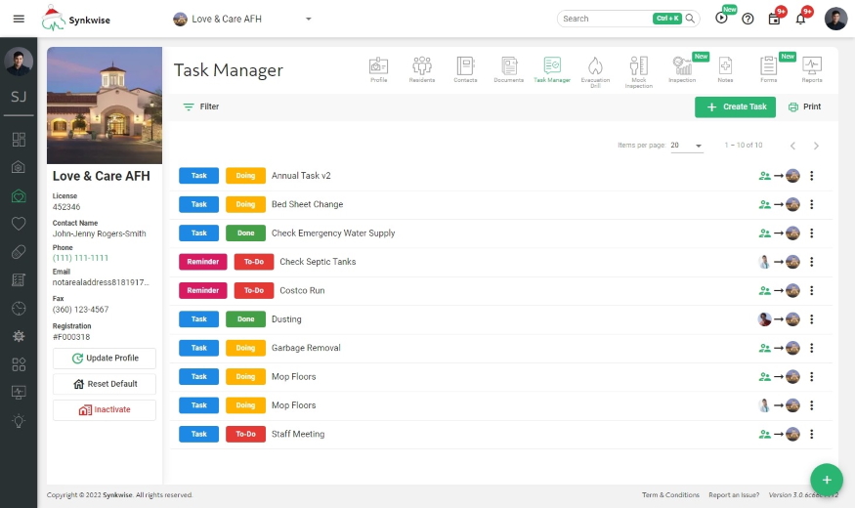Screen dimensions: 855x508
Task: Switch to the Reports tab
Action: click(x=812, y=69)
